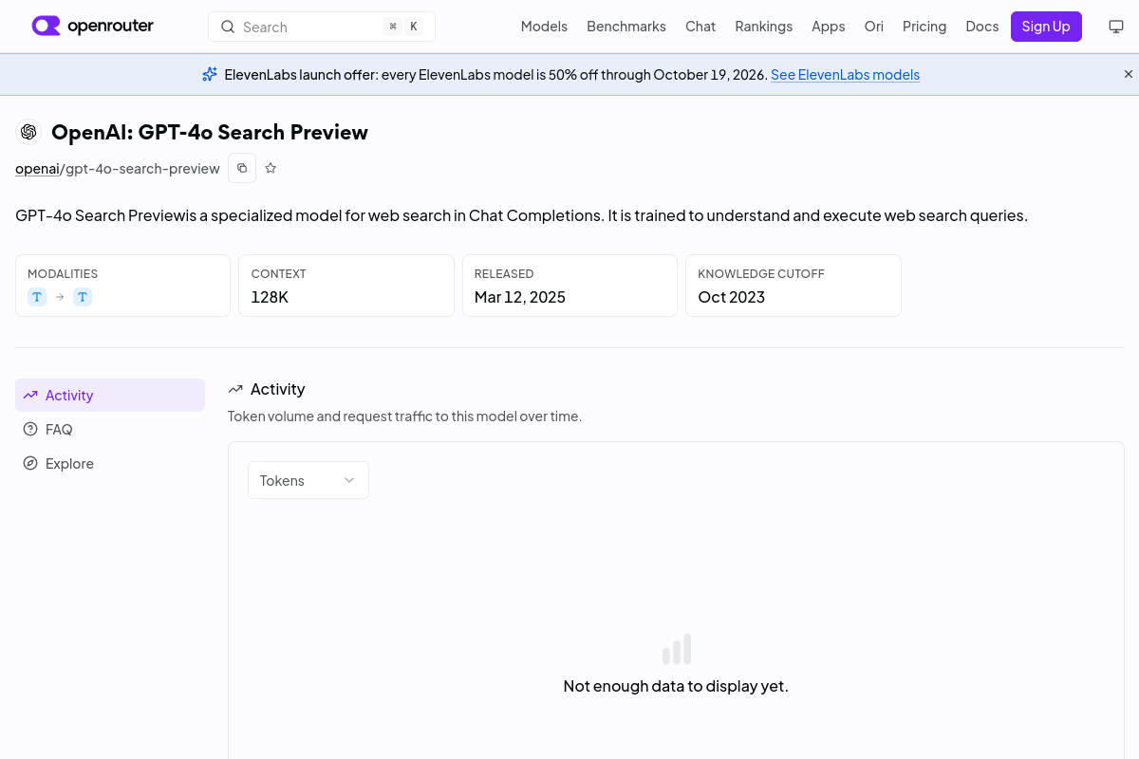Open the Ori nav item
This screenshot has width=1139, height=759.
874,27
